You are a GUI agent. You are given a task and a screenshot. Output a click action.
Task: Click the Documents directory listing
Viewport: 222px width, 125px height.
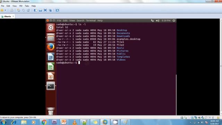coord(123,33)
